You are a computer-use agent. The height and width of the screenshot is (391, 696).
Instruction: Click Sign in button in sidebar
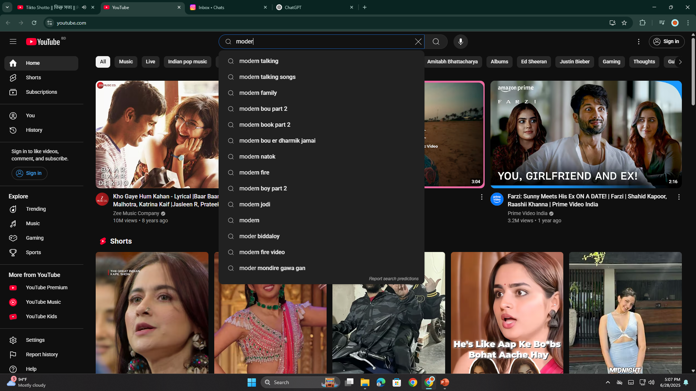point(29,173)
